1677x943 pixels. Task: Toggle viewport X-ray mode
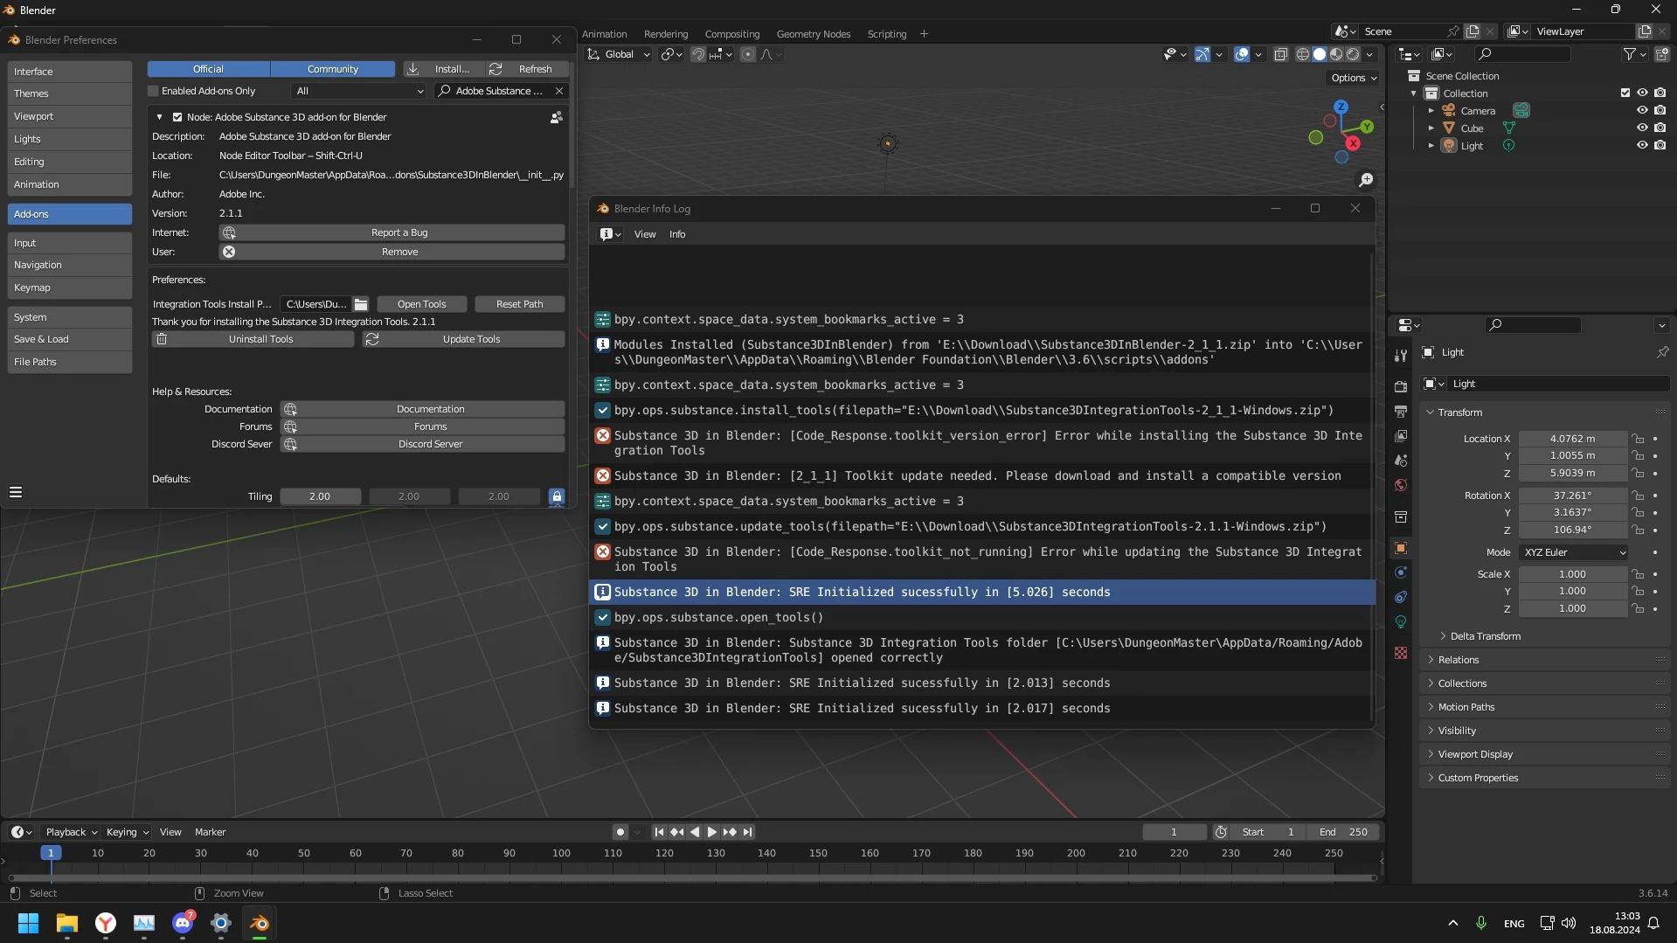pyautogui.click(x=1281, y=54)
